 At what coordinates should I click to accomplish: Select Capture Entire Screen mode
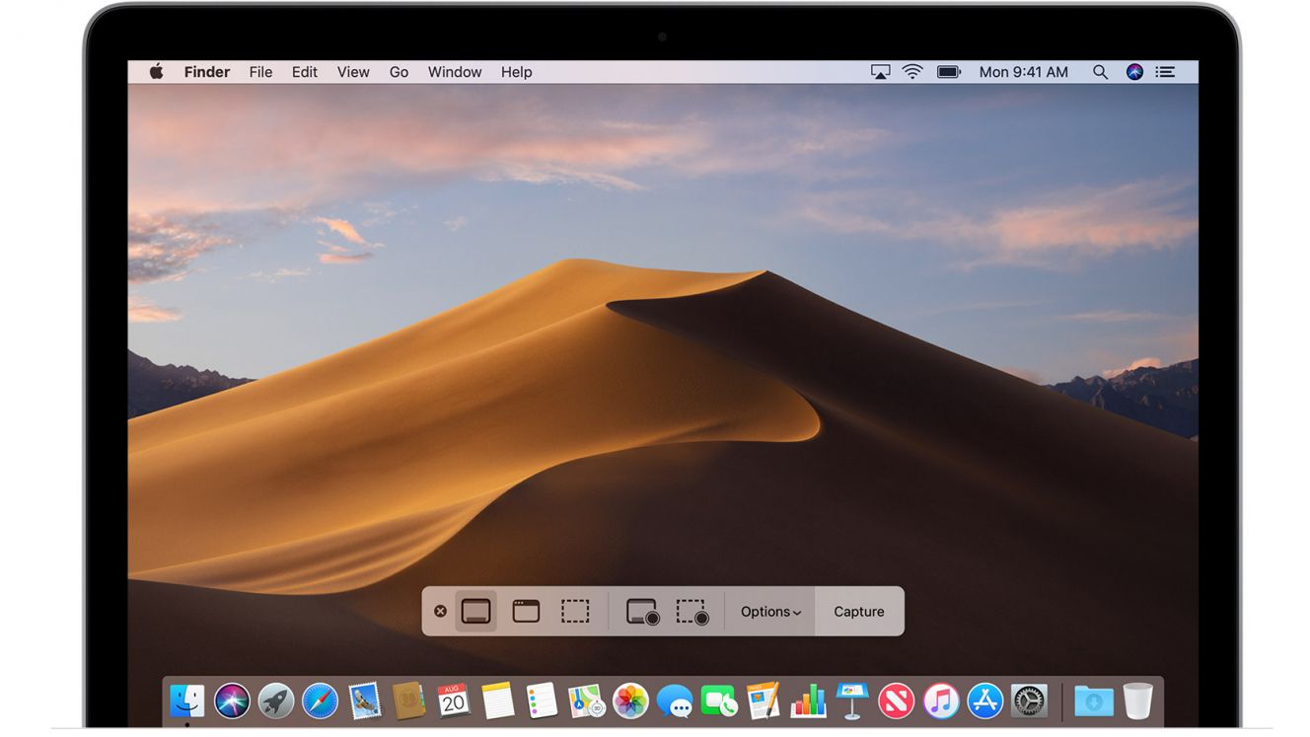pyautogui.click(x=476, y=611)
